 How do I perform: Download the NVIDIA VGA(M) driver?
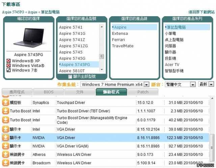(5, 146)
